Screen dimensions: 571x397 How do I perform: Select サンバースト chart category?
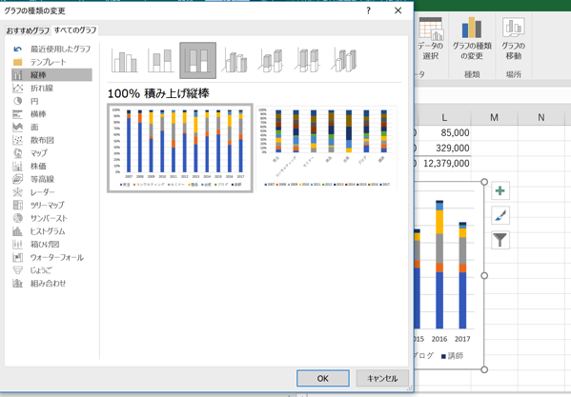(x=51, y=218)
